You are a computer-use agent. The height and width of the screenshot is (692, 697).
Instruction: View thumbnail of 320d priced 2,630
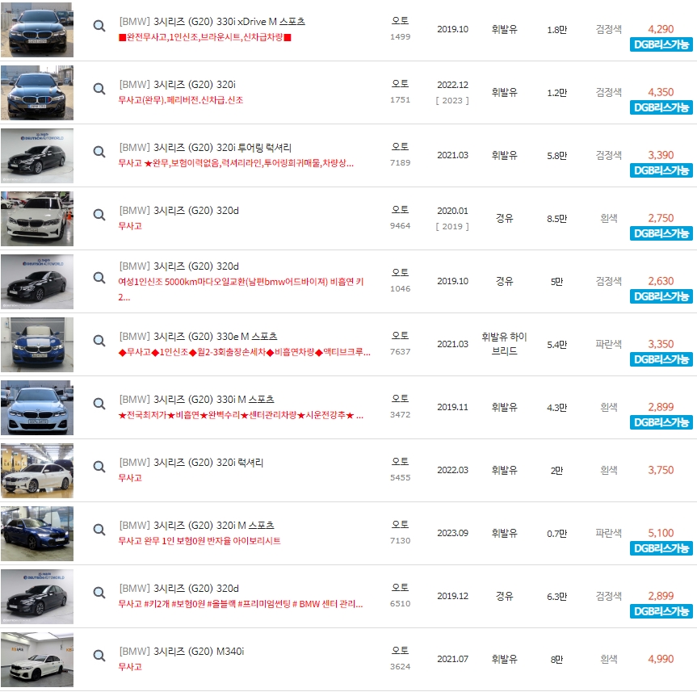point(37,282)
